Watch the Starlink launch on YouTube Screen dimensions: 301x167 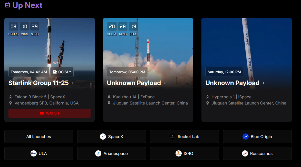pyautogui.click(x=50, y=113)
